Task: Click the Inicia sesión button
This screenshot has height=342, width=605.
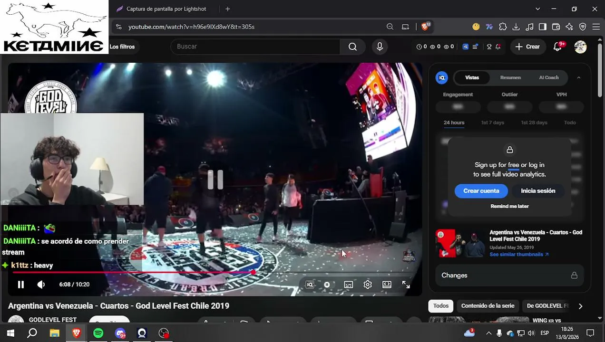Action: coord(538,191)
